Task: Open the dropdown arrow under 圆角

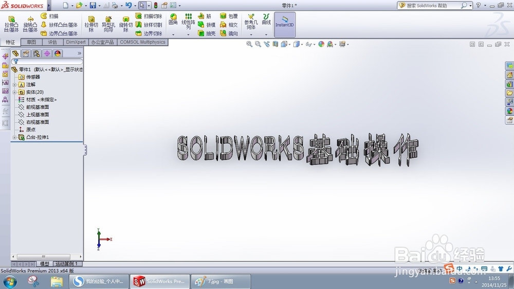Action: pyautogui.click(x=173, y=34)
